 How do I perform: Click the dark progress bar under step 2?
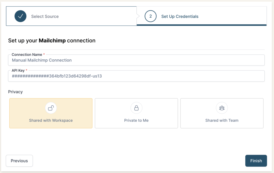tap(201, 25)
